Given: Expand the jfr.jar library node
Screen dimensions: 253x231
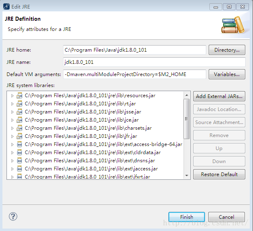Looking at the screenshot, I should [12, 136].
